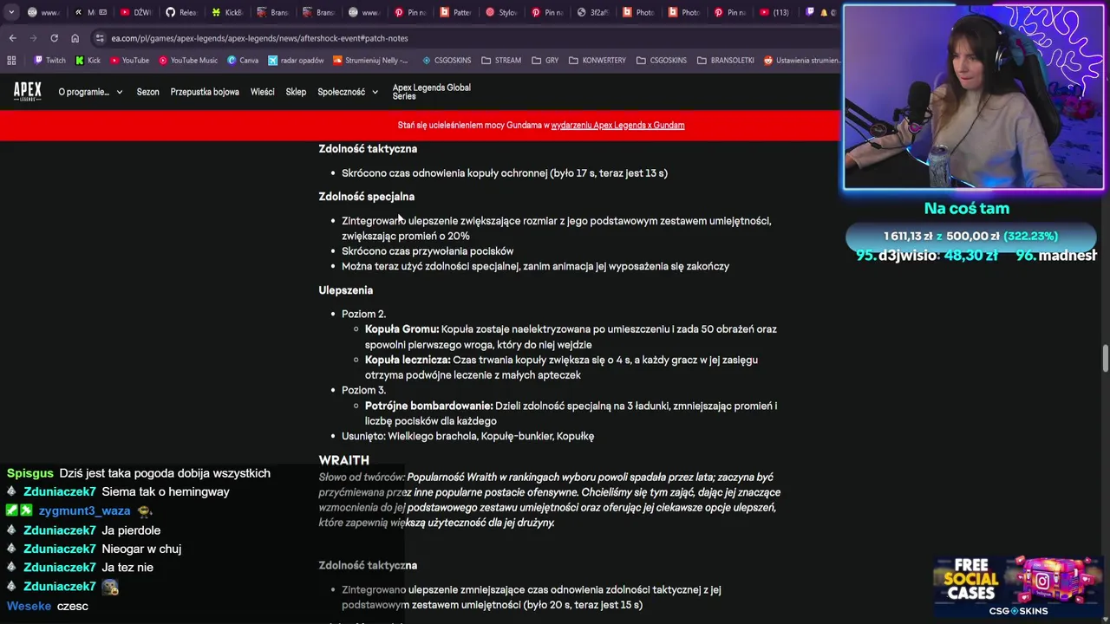Open the YouTube bookmark
The width and height of the screenshot is (1110, 624).
[129, 61]
